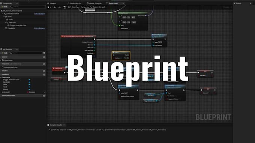Click Edit in Blueprint link for PointLight
This screenshot has width=255, height=143.
(x=40, y=28)
